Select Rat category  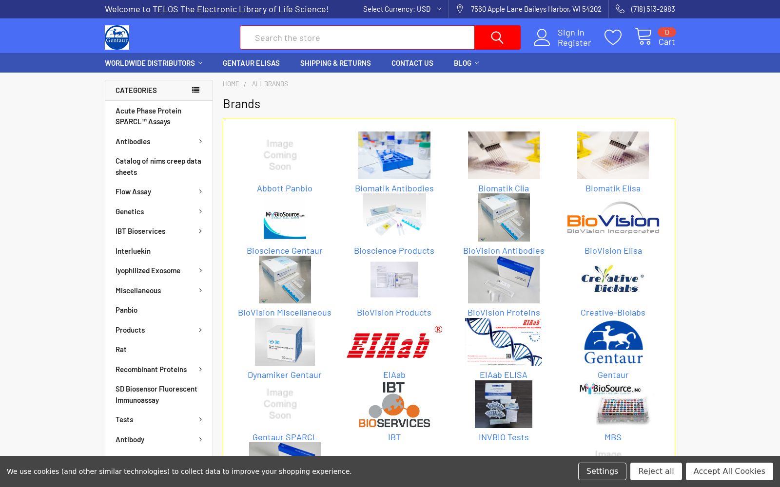[x=121, y=349]
